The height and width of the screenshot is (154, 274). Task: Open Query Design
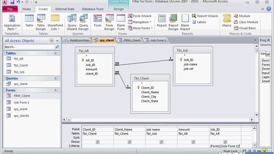coord(83,22)
